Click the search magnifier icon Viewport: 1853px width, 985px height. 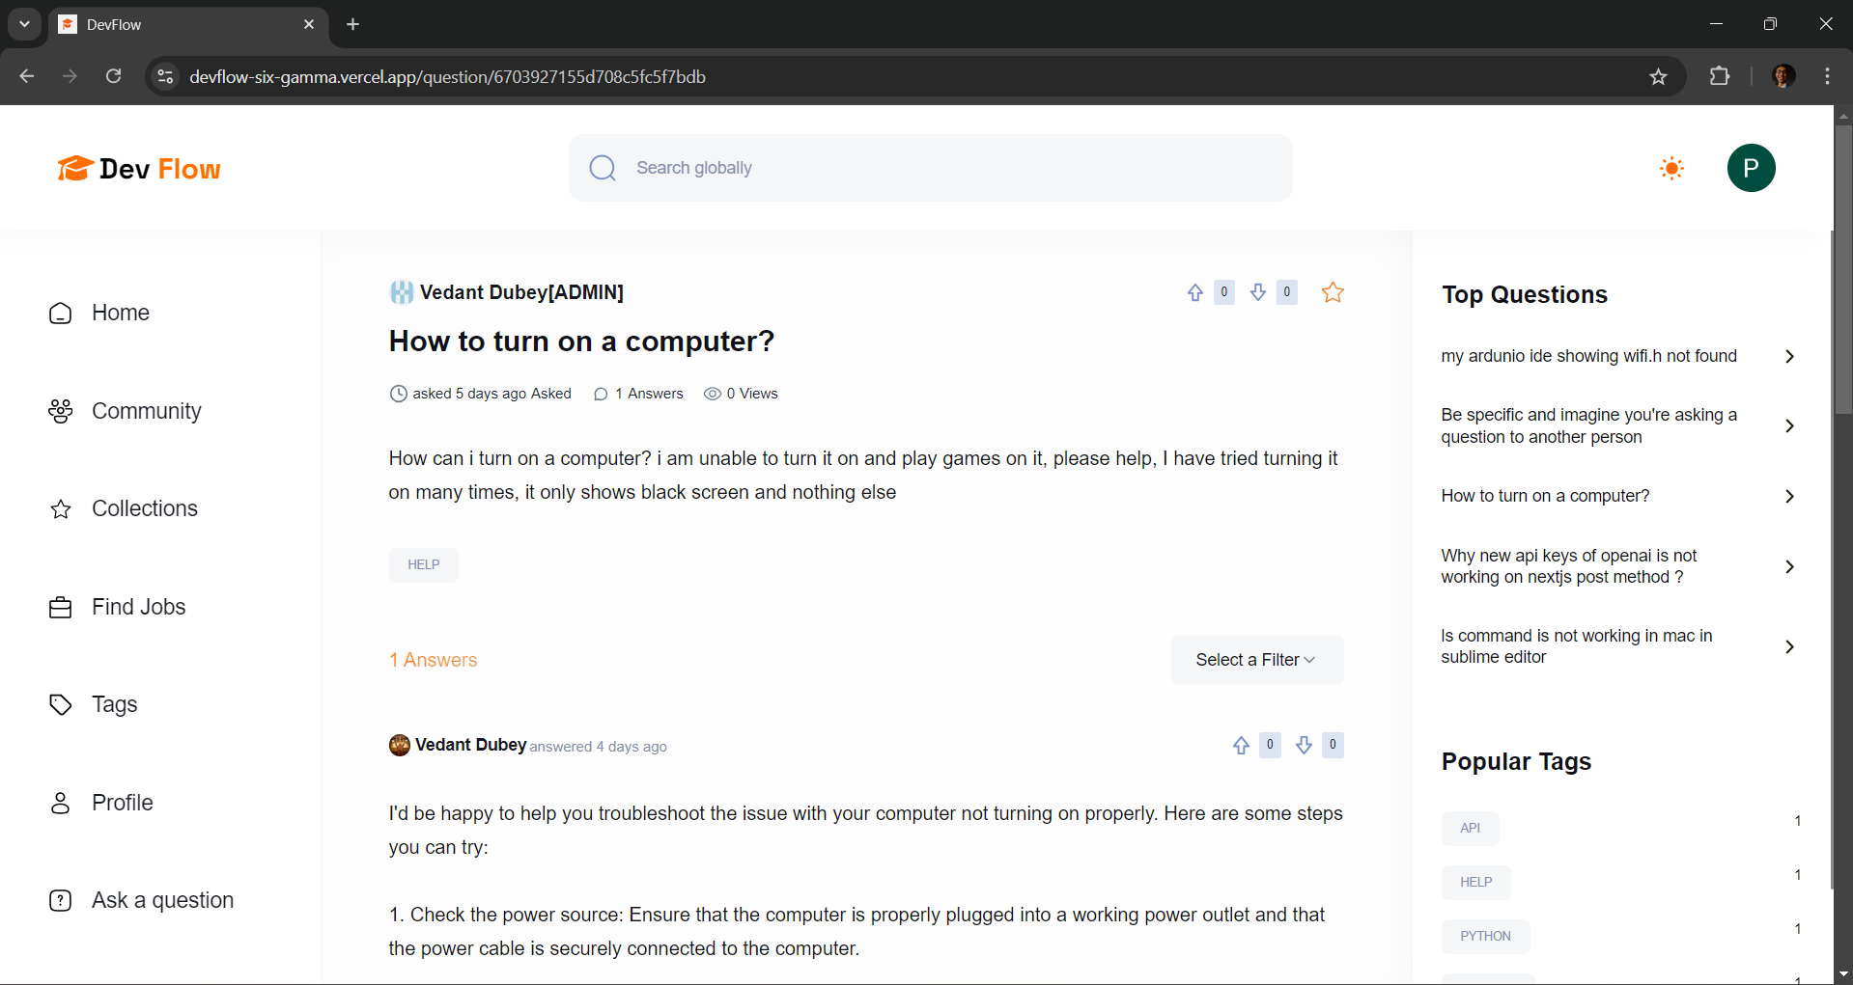tap(603, 168)
